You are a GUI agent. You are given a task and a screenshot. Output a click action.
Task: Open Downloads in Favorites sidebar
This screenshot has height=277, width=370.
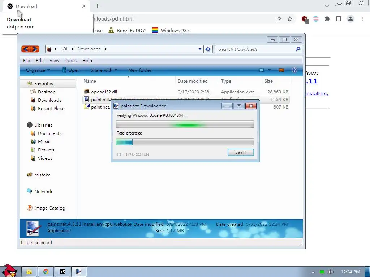(x=49, y=100)
